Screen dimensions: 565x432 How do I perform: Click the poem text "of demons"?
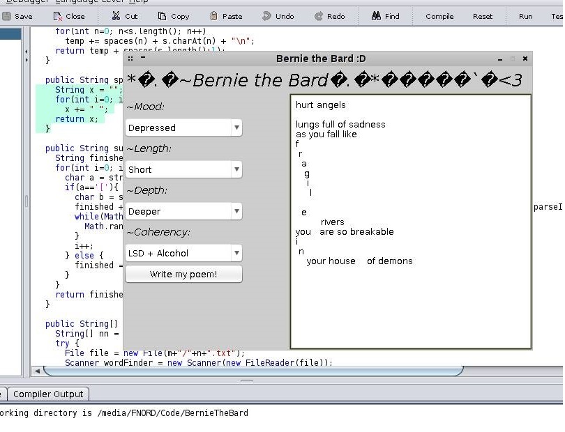pyautogui.click(x=390, y=261)
